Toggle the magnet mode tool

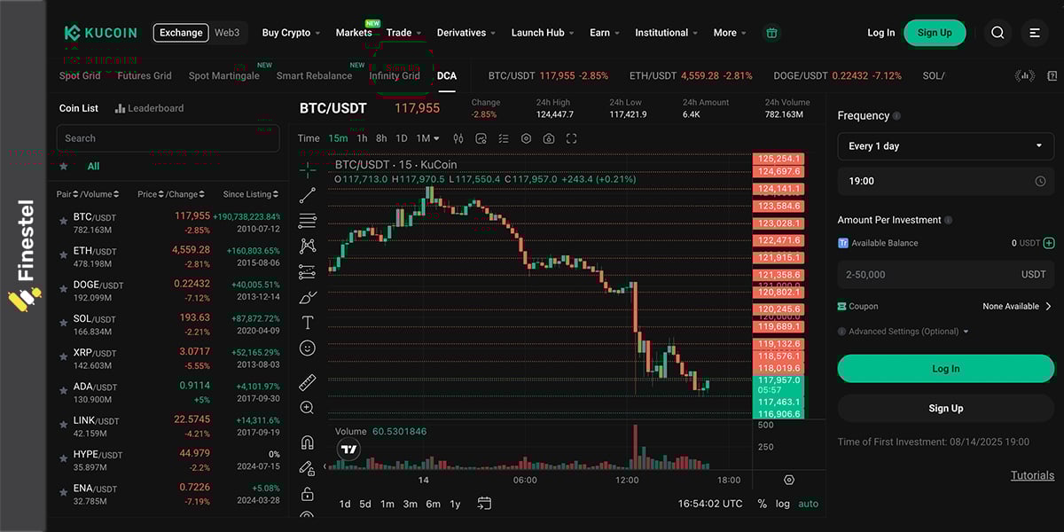click(x=308, y=442)
